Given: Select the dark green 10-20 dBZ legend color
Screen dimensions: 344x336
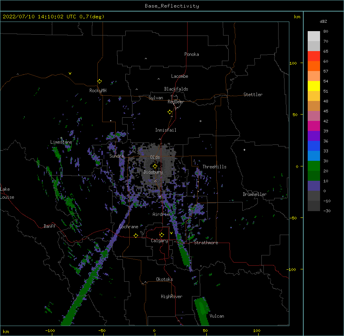Looking at the screenshot, I should [x=314, y=176].
